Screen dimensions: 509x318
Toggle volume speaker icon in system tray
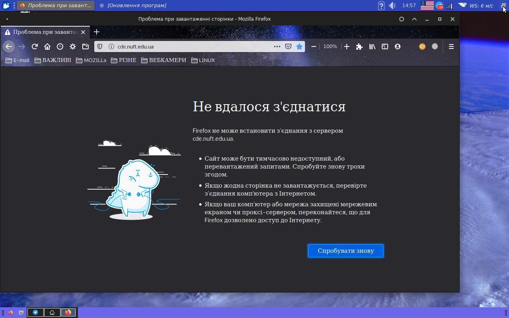392,6
